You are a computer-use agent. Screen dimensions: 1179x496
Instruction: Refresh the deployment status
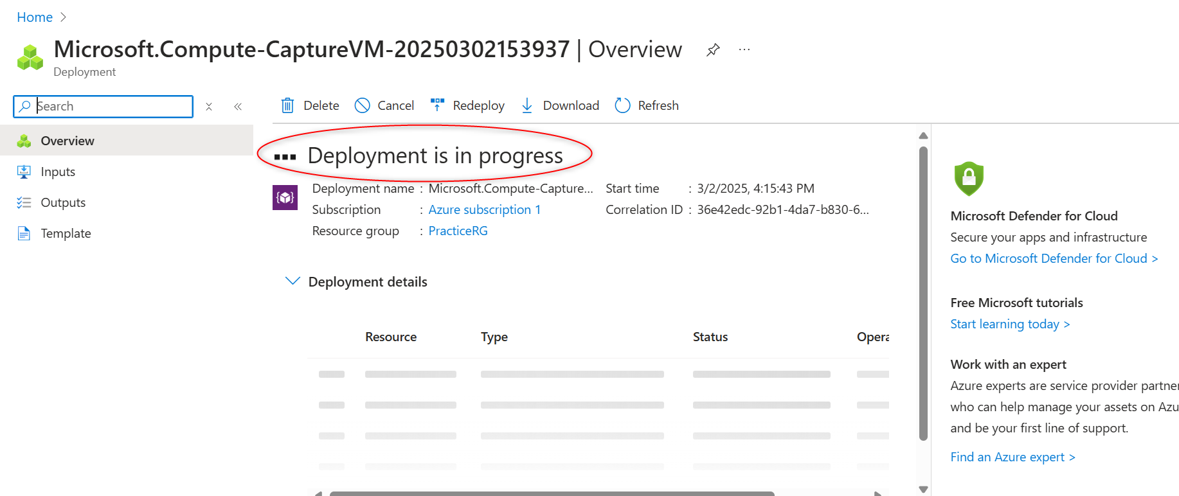click(x=647, y=105)
